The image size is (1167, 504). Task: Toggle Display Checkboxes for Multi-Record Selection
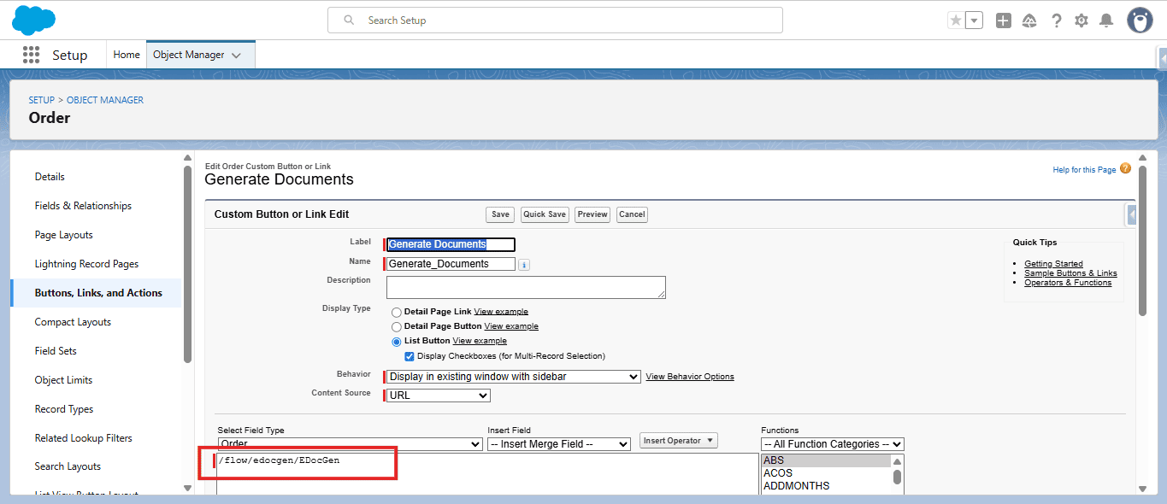[410, 356]
